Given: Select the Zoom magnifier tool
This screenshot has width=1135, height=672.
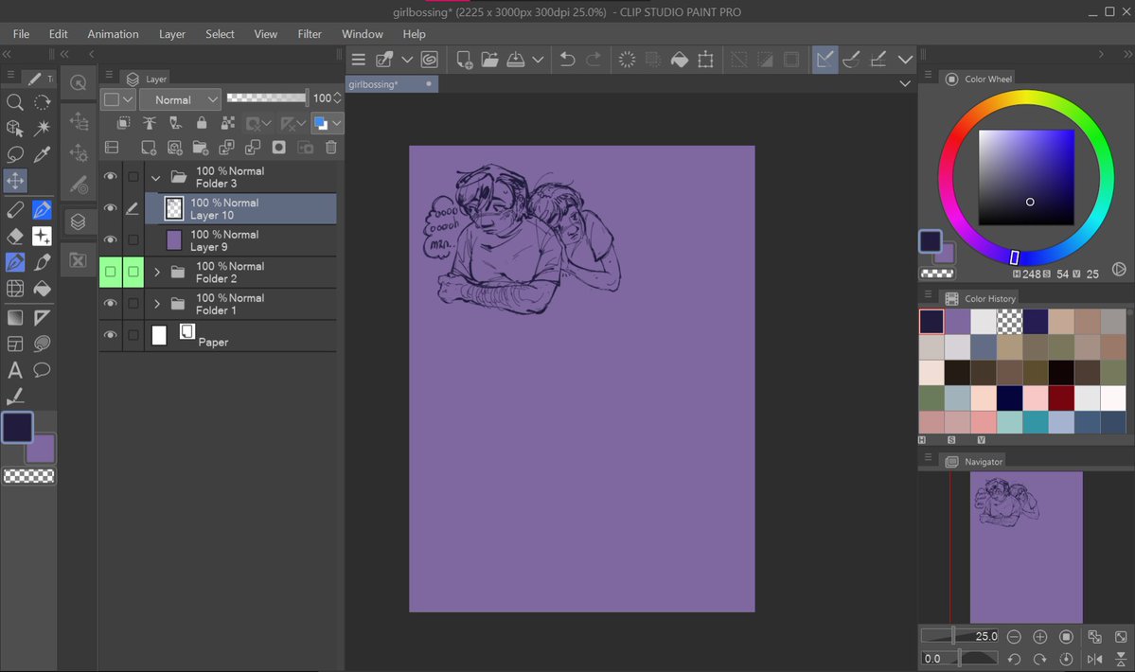Looking at the screenshot, I should point(14,102).
